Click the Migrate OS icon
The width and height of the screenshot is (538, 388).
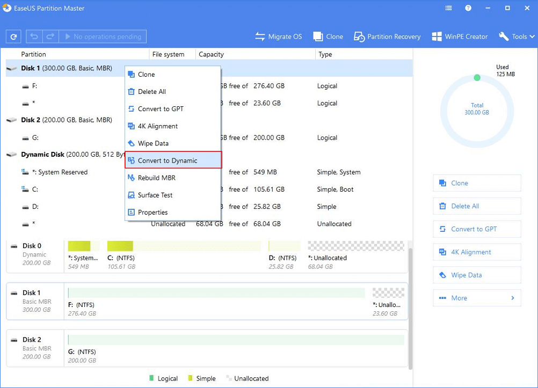[260, 36]
